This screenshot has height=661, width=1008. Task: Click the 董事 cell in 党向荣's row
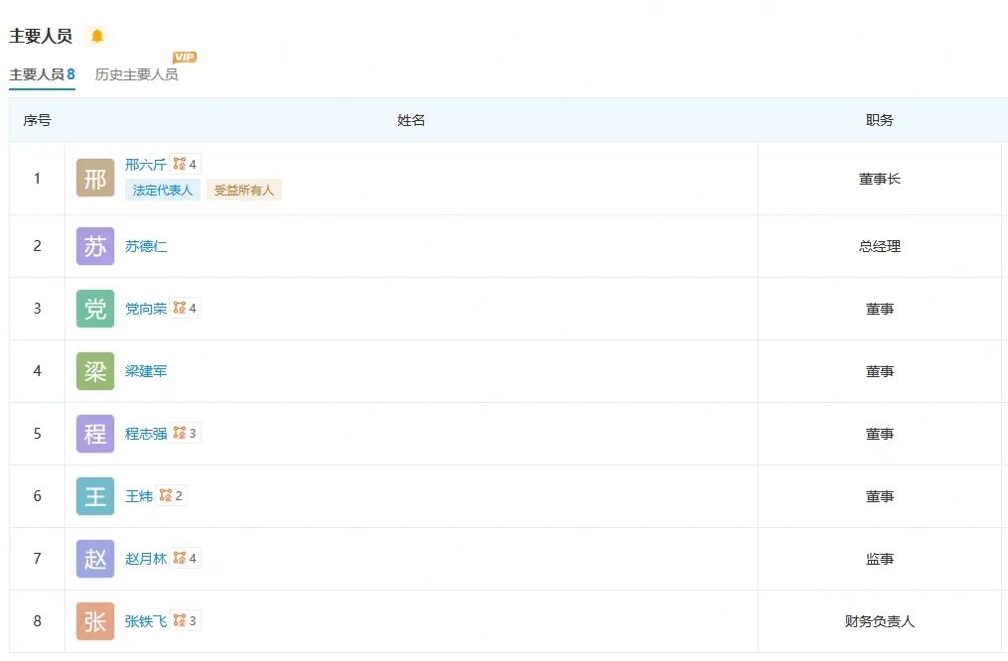(880, 309)
